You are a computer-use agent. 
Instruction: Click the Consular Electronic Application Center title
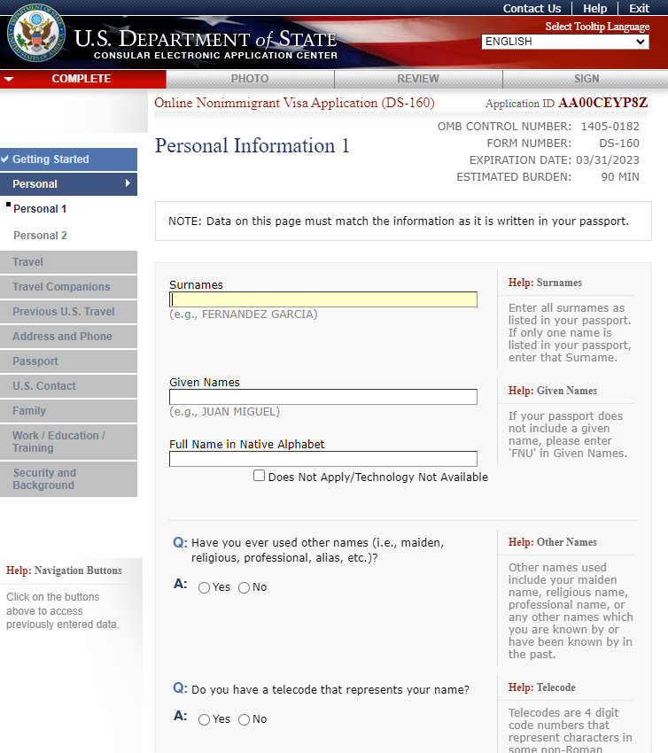click(215, 55)
